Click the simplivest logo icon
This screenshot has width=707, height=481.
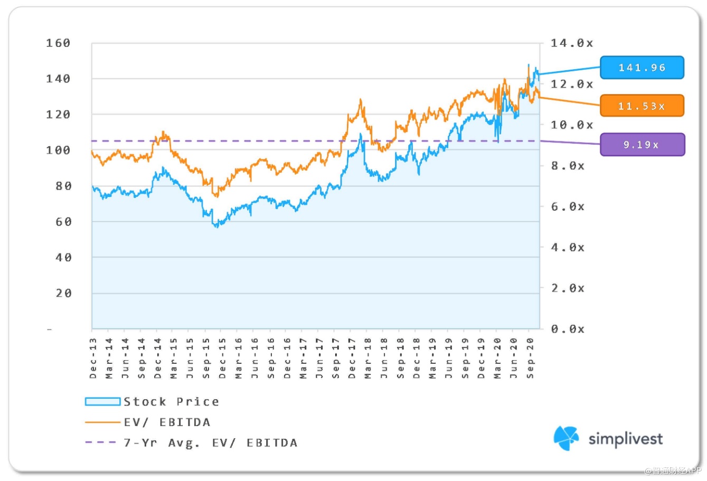point(566,438)
